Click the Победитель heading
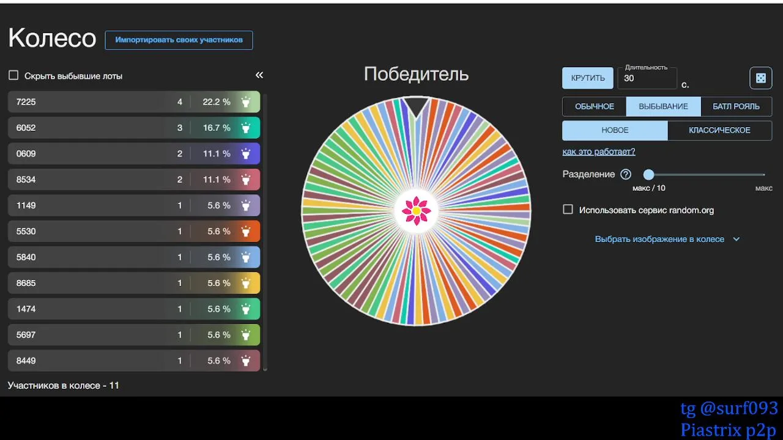Viewport: 783px width, 440px height. click(416, 74)
